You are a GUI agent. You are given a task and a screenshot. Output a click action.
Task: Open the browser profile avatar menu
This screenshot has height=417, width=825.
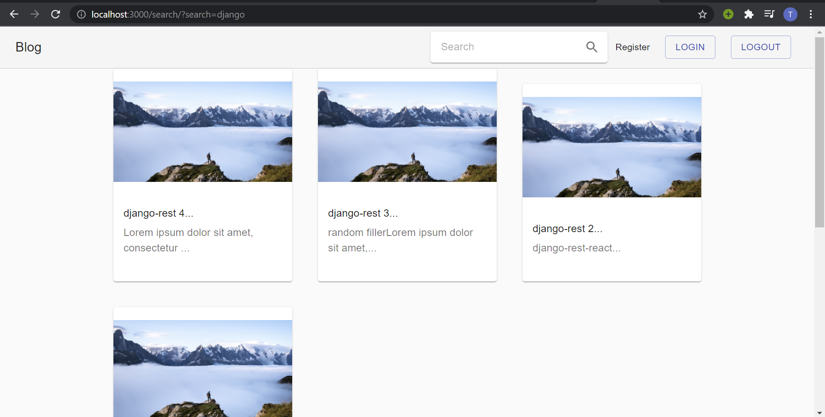pos(791,14)
